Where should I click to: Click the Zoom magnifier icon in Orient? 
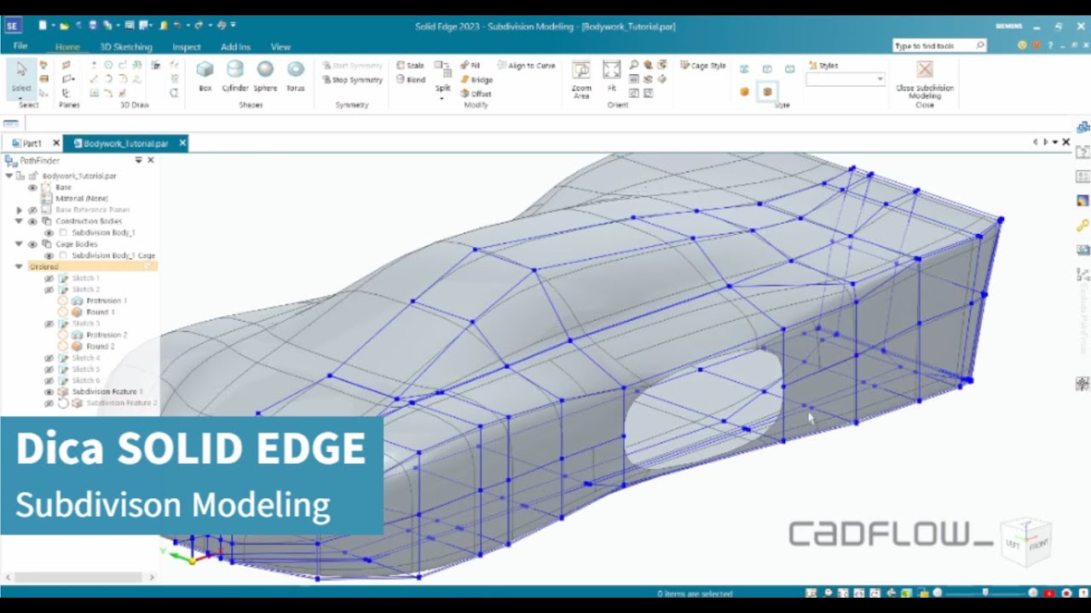[634, 65]
